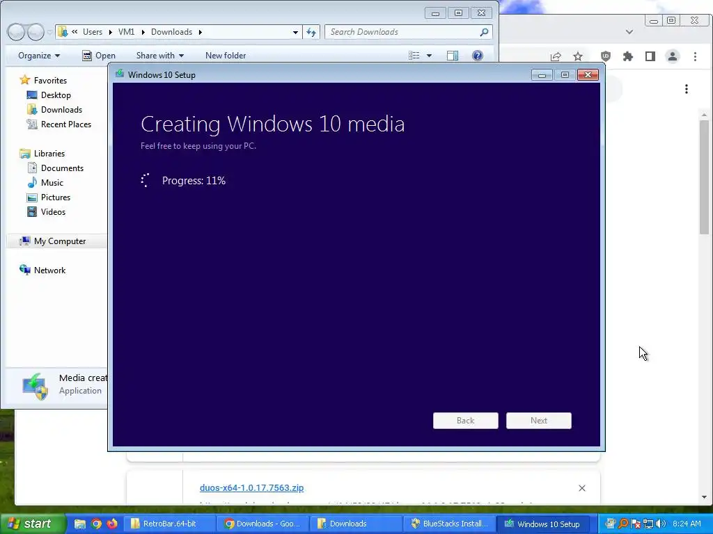Click the Windows 10 Setup title bar icon
Image resolution: width=713 pixels, height=534 pixels.
(x=120, y=74)
